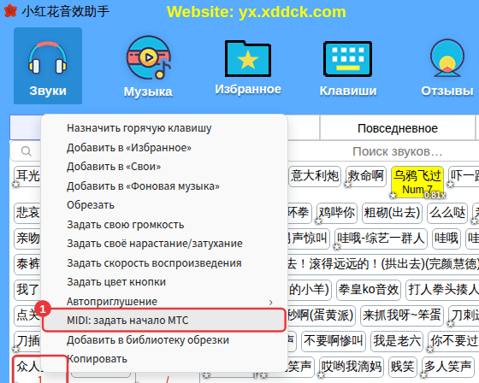Play the 来抓我呀~笨蛋 sound button
The height and width of the screenshot is (383, 479).
pos(402,315)
